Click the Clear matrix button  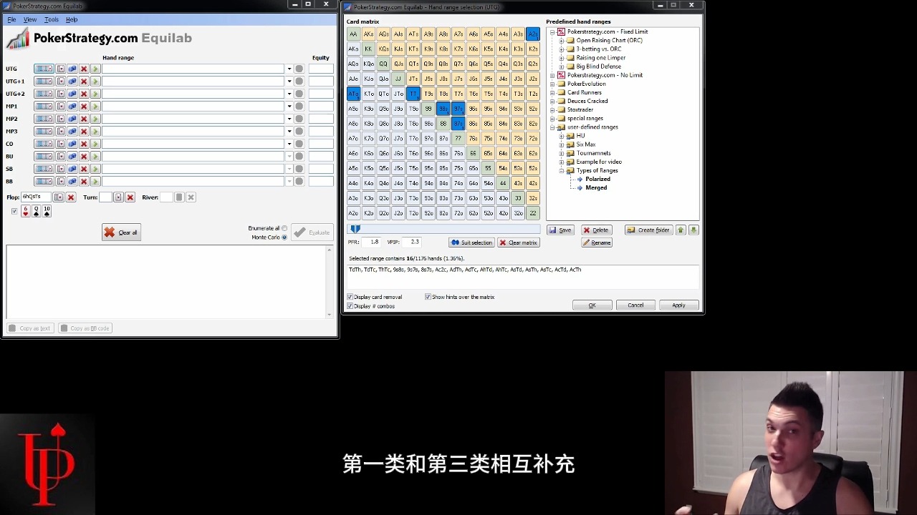[x=518, y=242]
